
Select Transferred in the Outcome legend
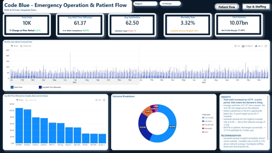point(208,125)
